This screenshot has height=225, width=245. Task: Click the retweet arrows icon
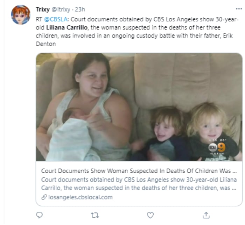point(95,215)
